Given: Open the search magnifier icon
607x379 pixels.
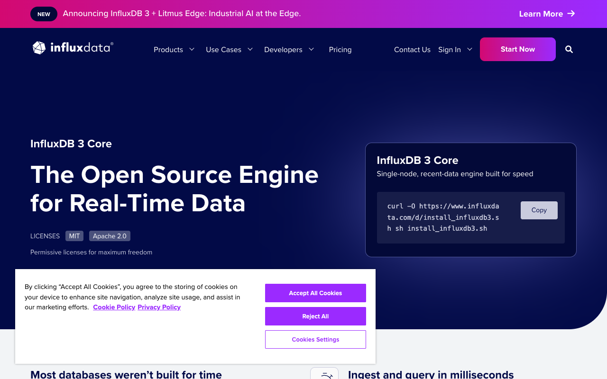Looking at the screenshot, I should coord(569,49).
